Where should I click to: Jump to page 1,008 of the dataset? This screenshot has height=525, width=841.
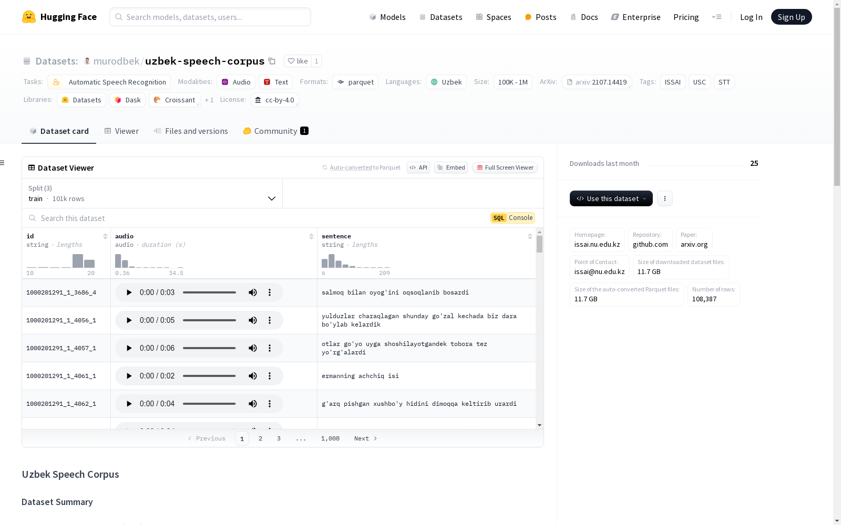tap(330, 438)
